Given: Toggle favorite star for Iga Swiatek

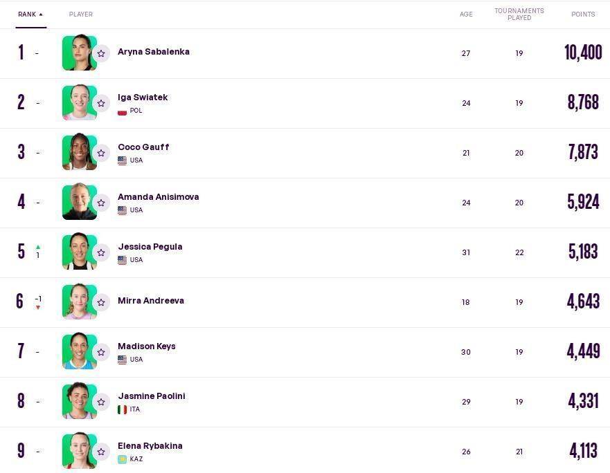Looking at the screenshot, I should [x=101, y=103].
